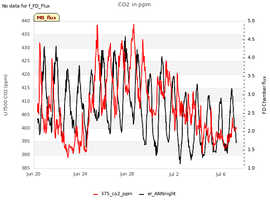Click the 'Jul 6' x-axis label
The height and width of the screenshot is (202, 270).
(x=221, y=174)
